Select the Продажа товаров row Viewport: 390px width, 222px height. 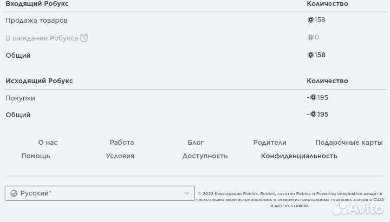click(x=37, y=21)
